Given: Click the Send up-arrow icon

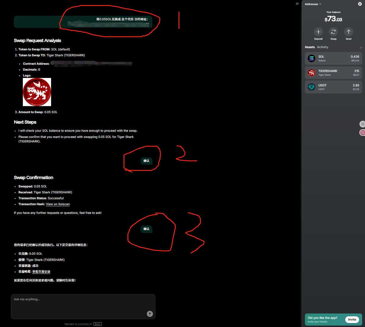Looking at the screenshot, I should (x=349, y=32).
